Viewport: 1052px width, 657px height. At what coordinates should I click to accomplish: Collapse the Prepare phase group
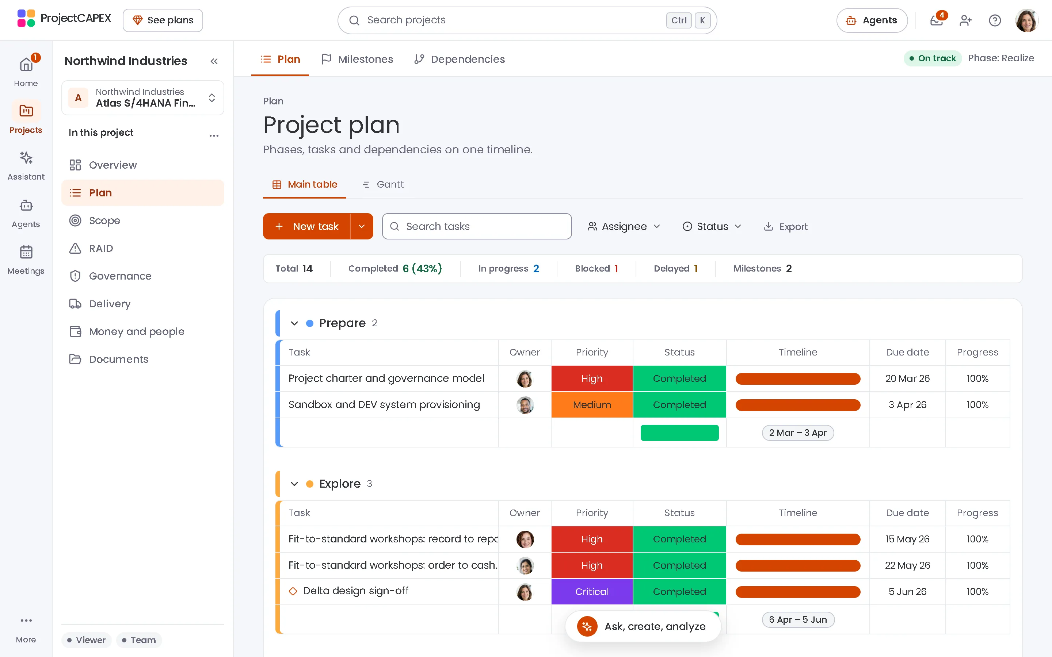pos(294,323)
